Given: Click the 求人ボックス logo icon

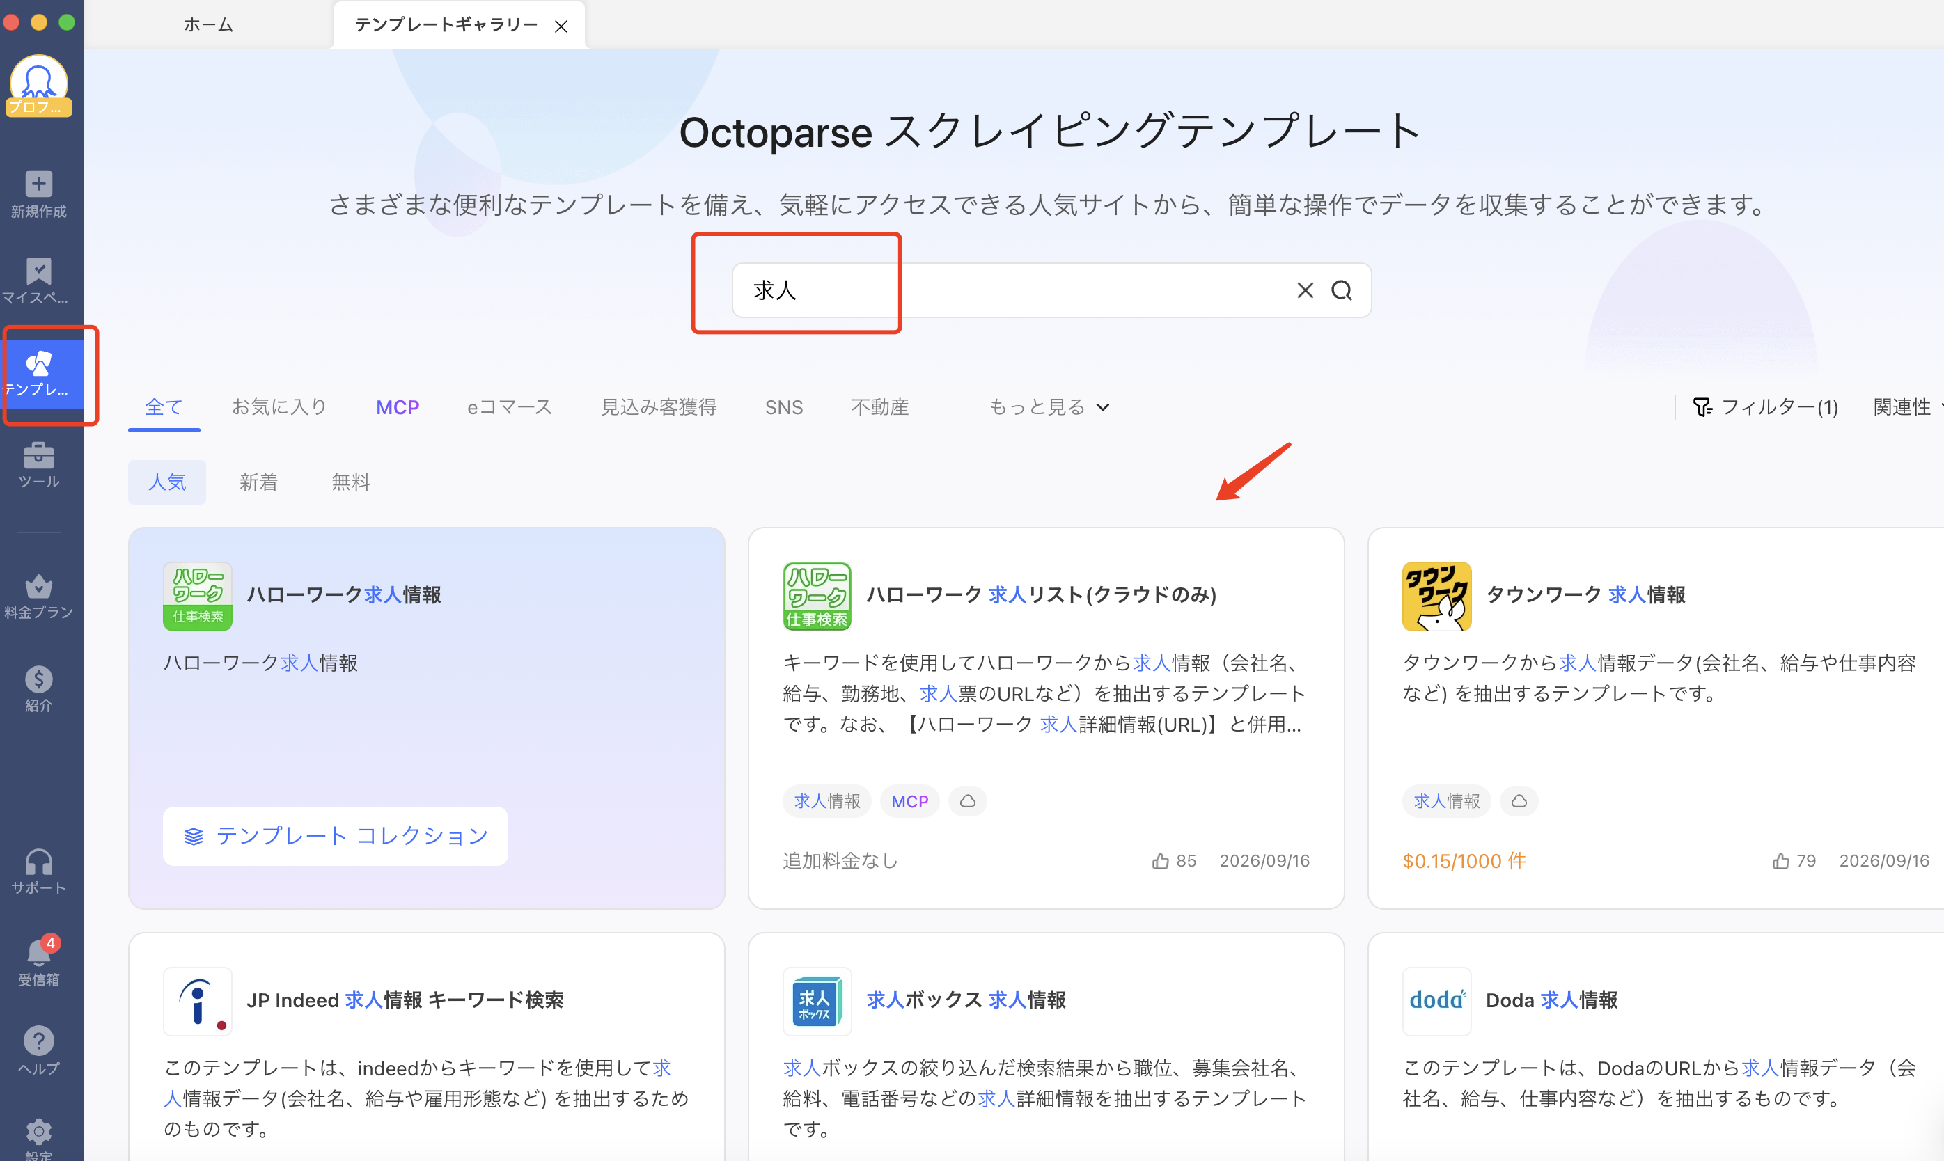Looking at the screenshot, I should pos(817,1002).
